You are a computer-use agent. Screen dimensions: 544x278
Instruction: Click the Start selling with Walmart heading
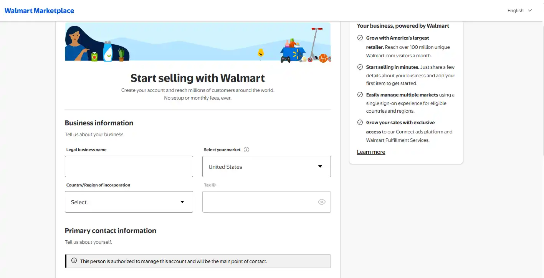click(x=198, y=78)
